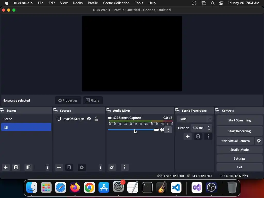The height and width of the screenshot is (198, 264).
Task: Remove scene transition with trash icon
Action: pos(198,136)
